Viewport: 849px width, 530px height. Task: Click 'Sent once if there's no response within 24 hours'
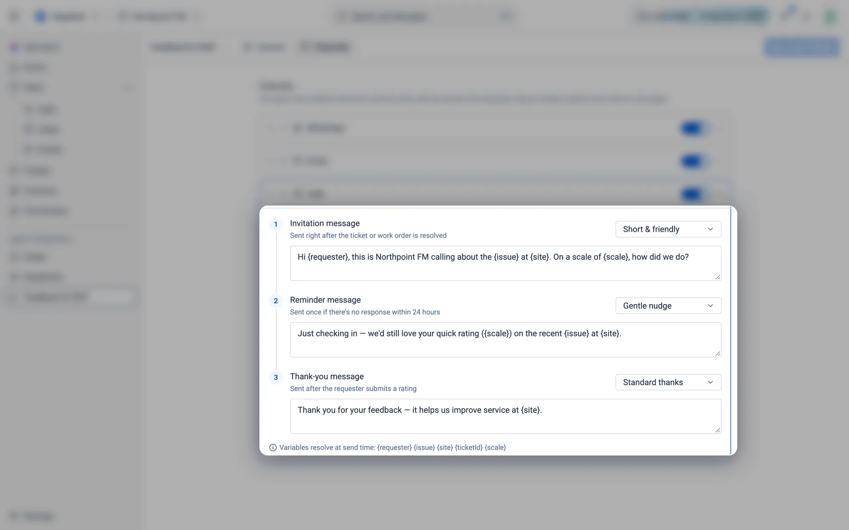click(365, 312)
